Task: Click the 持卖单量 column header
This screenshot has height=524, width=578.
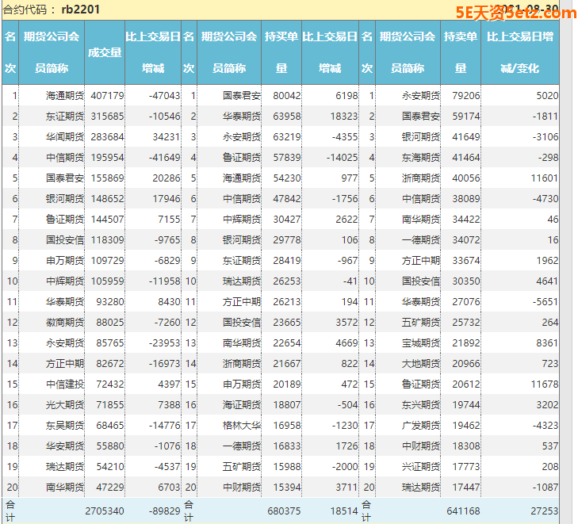Action: point(460,52)
